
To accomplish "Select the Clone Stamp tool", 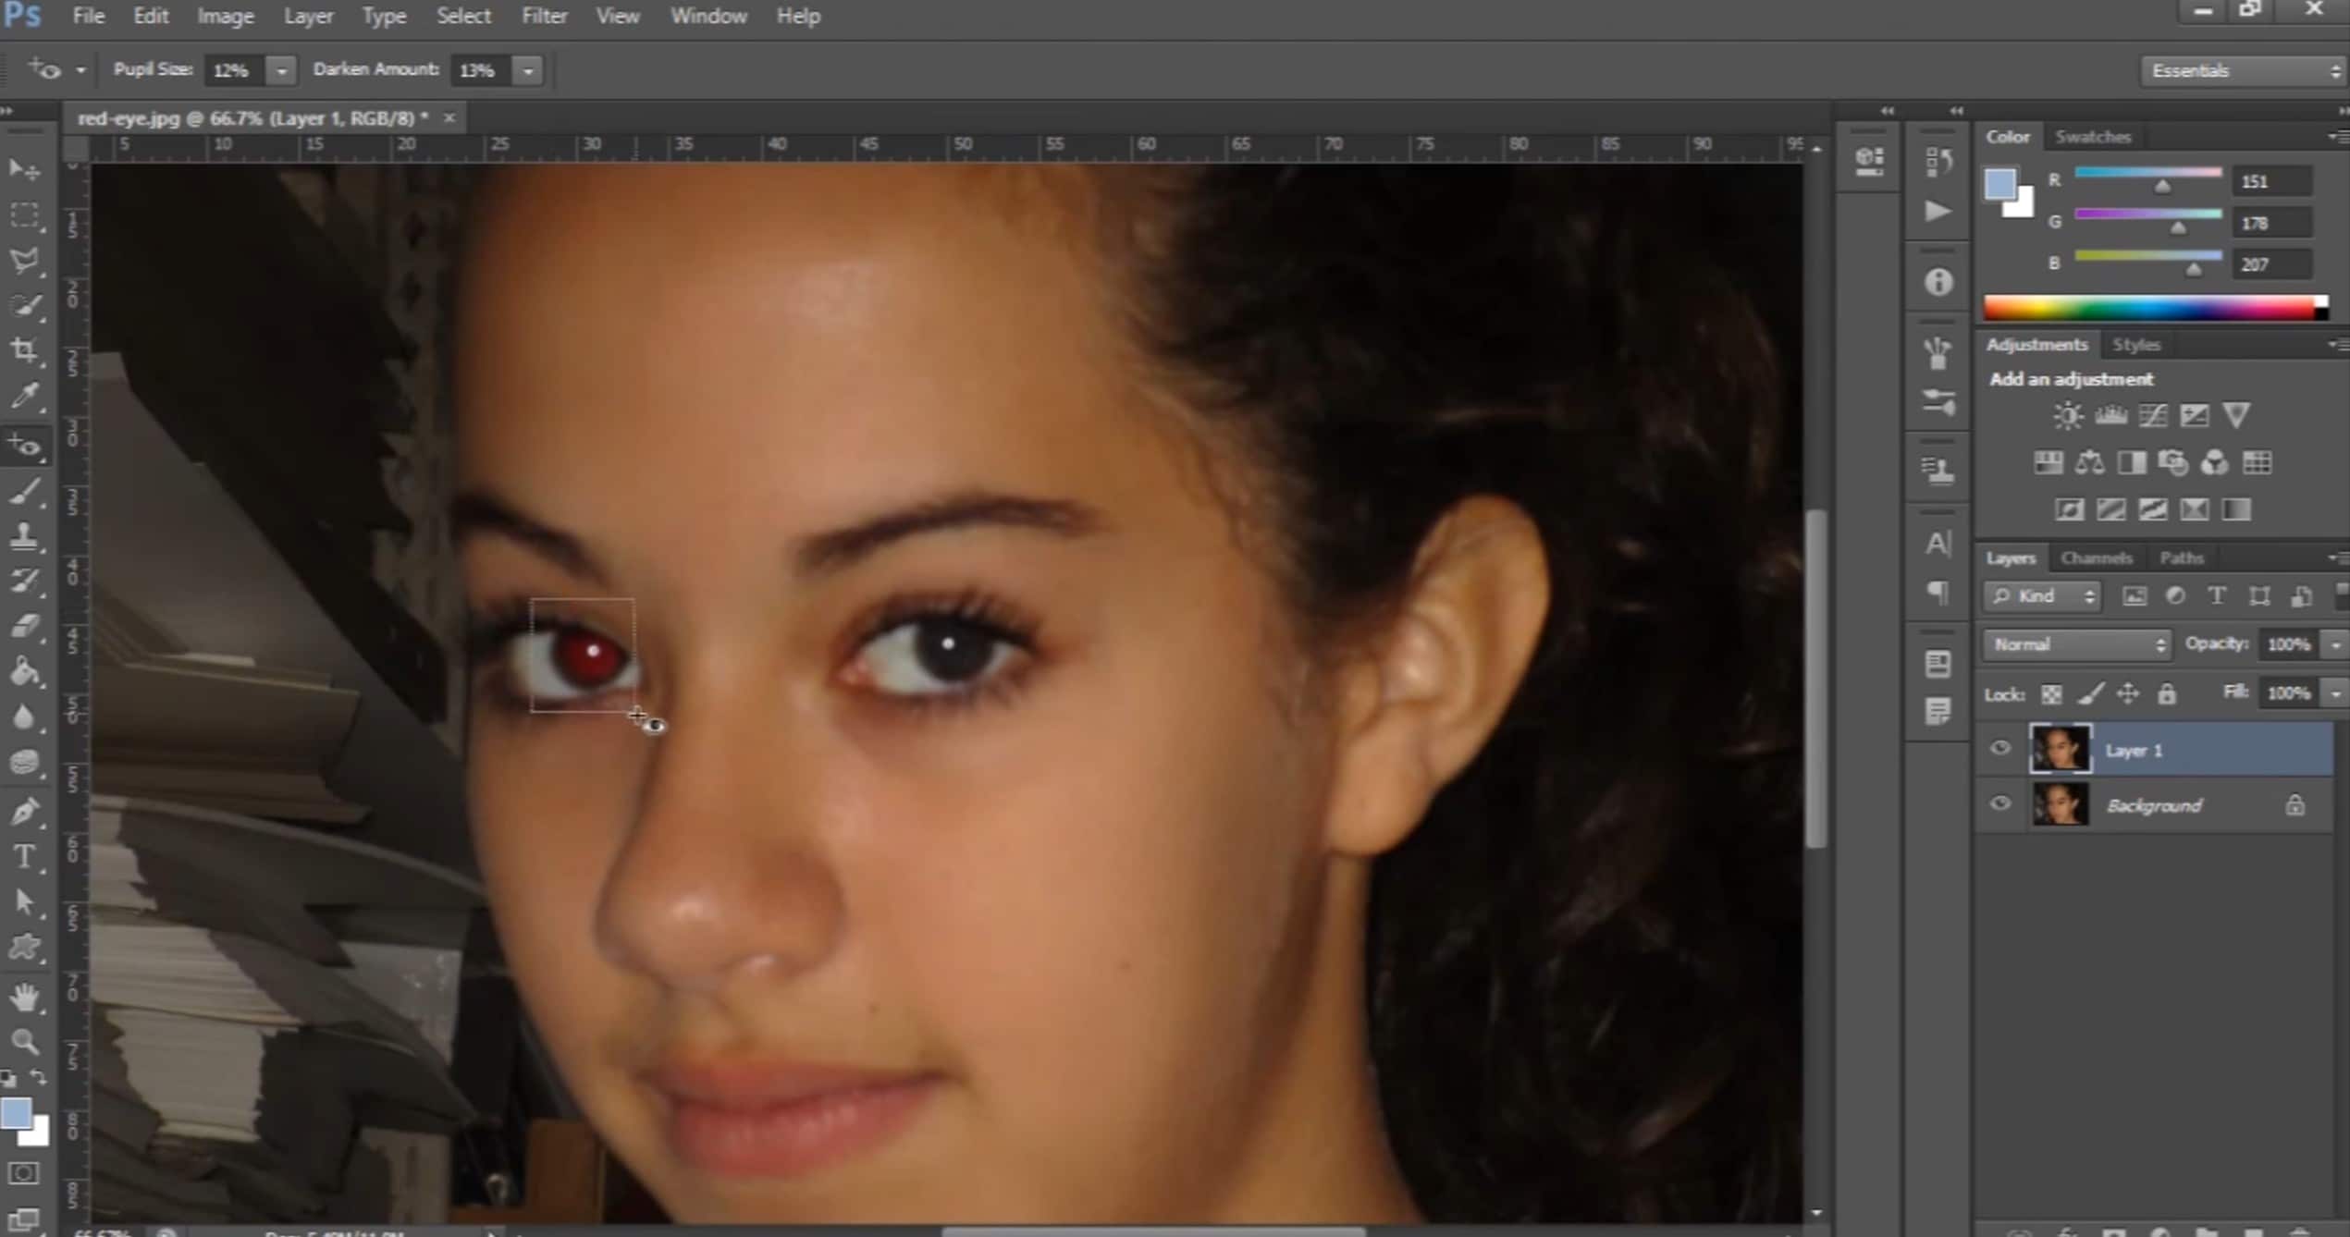I will (x=24, y=536).
